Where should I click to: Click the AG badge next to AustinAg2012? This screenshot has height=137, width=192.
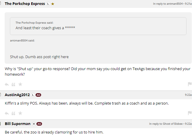39,95
